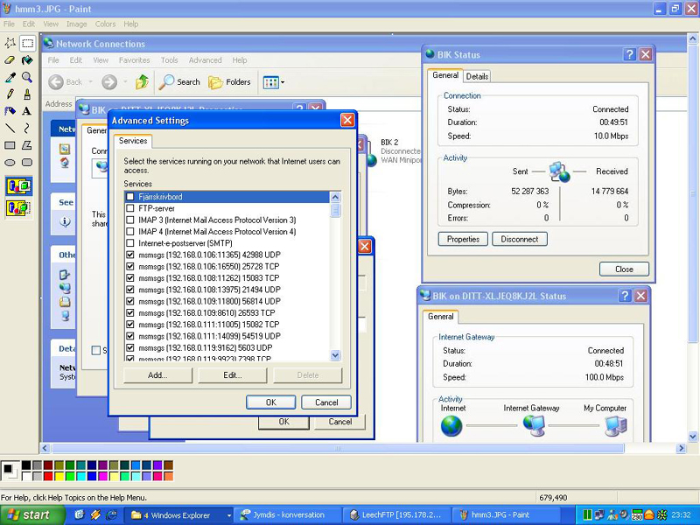Screen dimensions: 700x525
Task: Enable the FTP-server checkbox
Action: click(130, 208)
